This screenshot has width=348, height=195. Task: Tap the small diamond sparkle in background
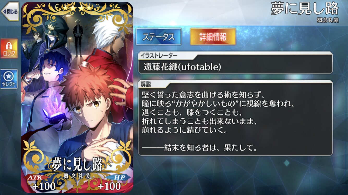pos(287,163)
